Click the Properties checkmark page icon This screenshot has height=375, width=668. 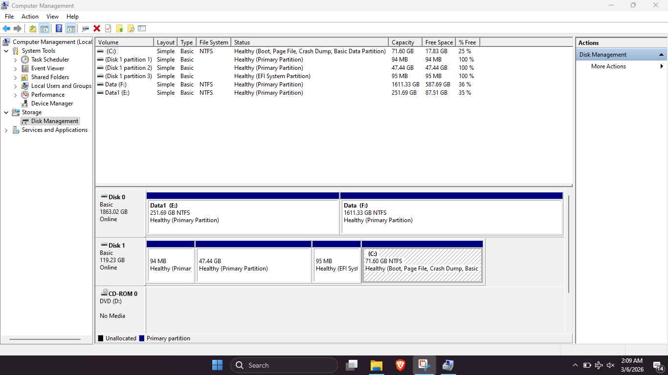(x=108, y=29)
